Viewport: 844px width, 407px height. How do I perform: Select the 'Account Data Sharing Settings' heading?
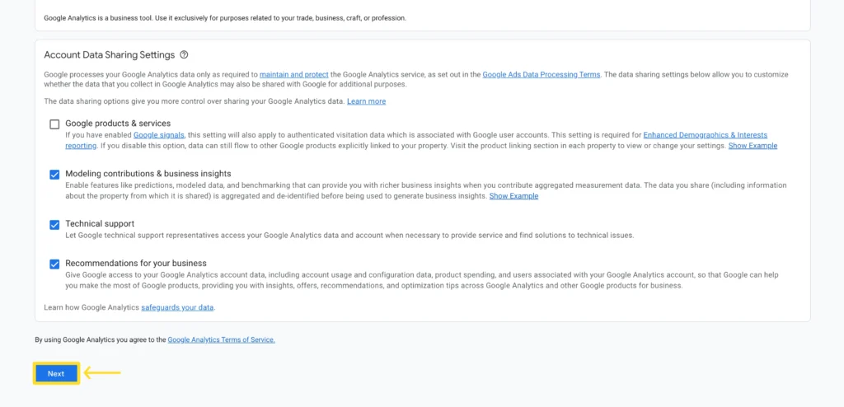point(110,55)
